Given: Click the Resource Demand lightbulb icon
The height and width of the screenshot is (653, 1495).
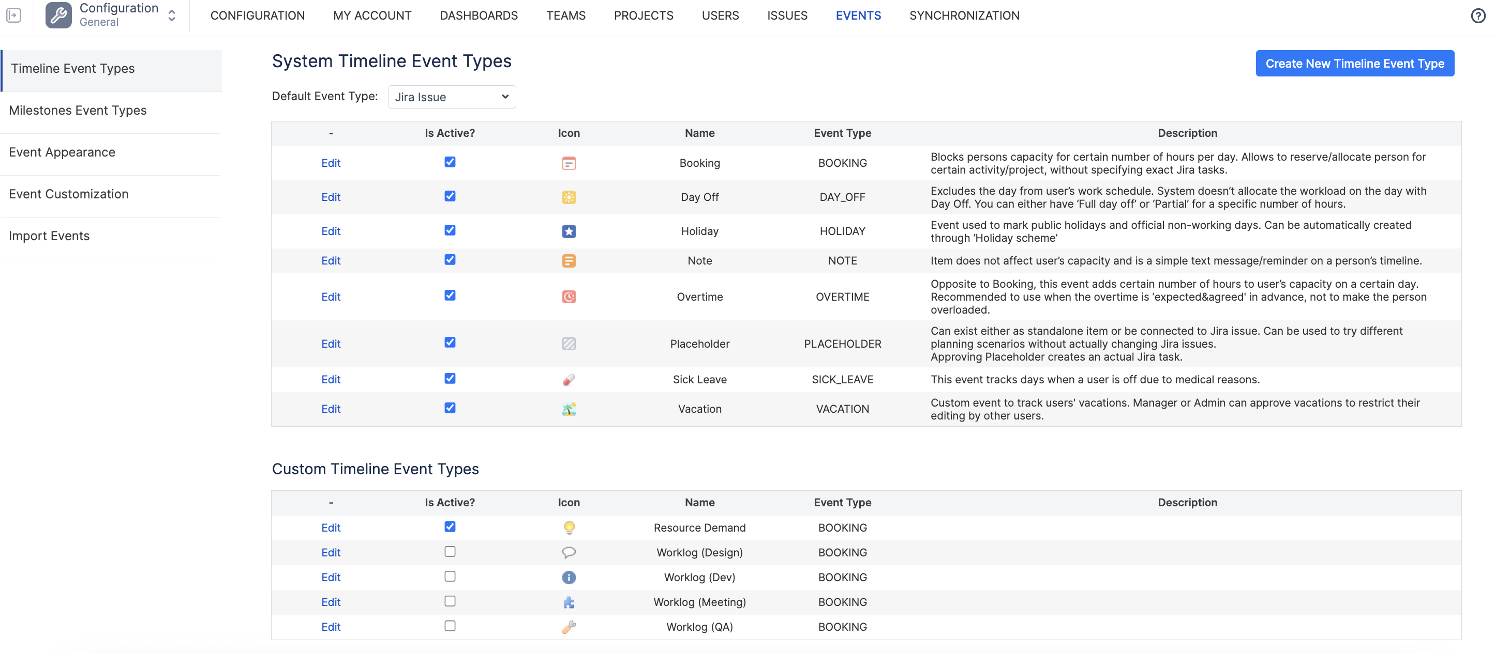Looking at the screenshot, I should tap(569, 528).
